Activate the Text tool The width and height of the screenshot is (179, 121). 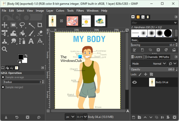click(31, 41)
